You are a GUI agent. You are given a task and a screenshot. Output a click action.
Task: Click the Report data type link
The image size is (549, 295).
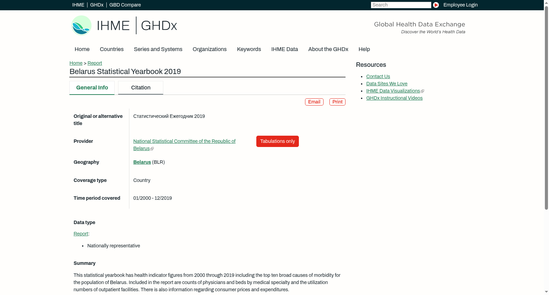pos(81,234)
